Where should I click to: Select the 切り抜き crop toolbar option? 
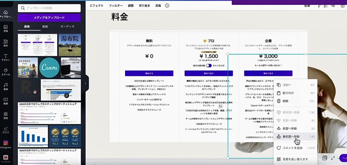pos(144,5)
